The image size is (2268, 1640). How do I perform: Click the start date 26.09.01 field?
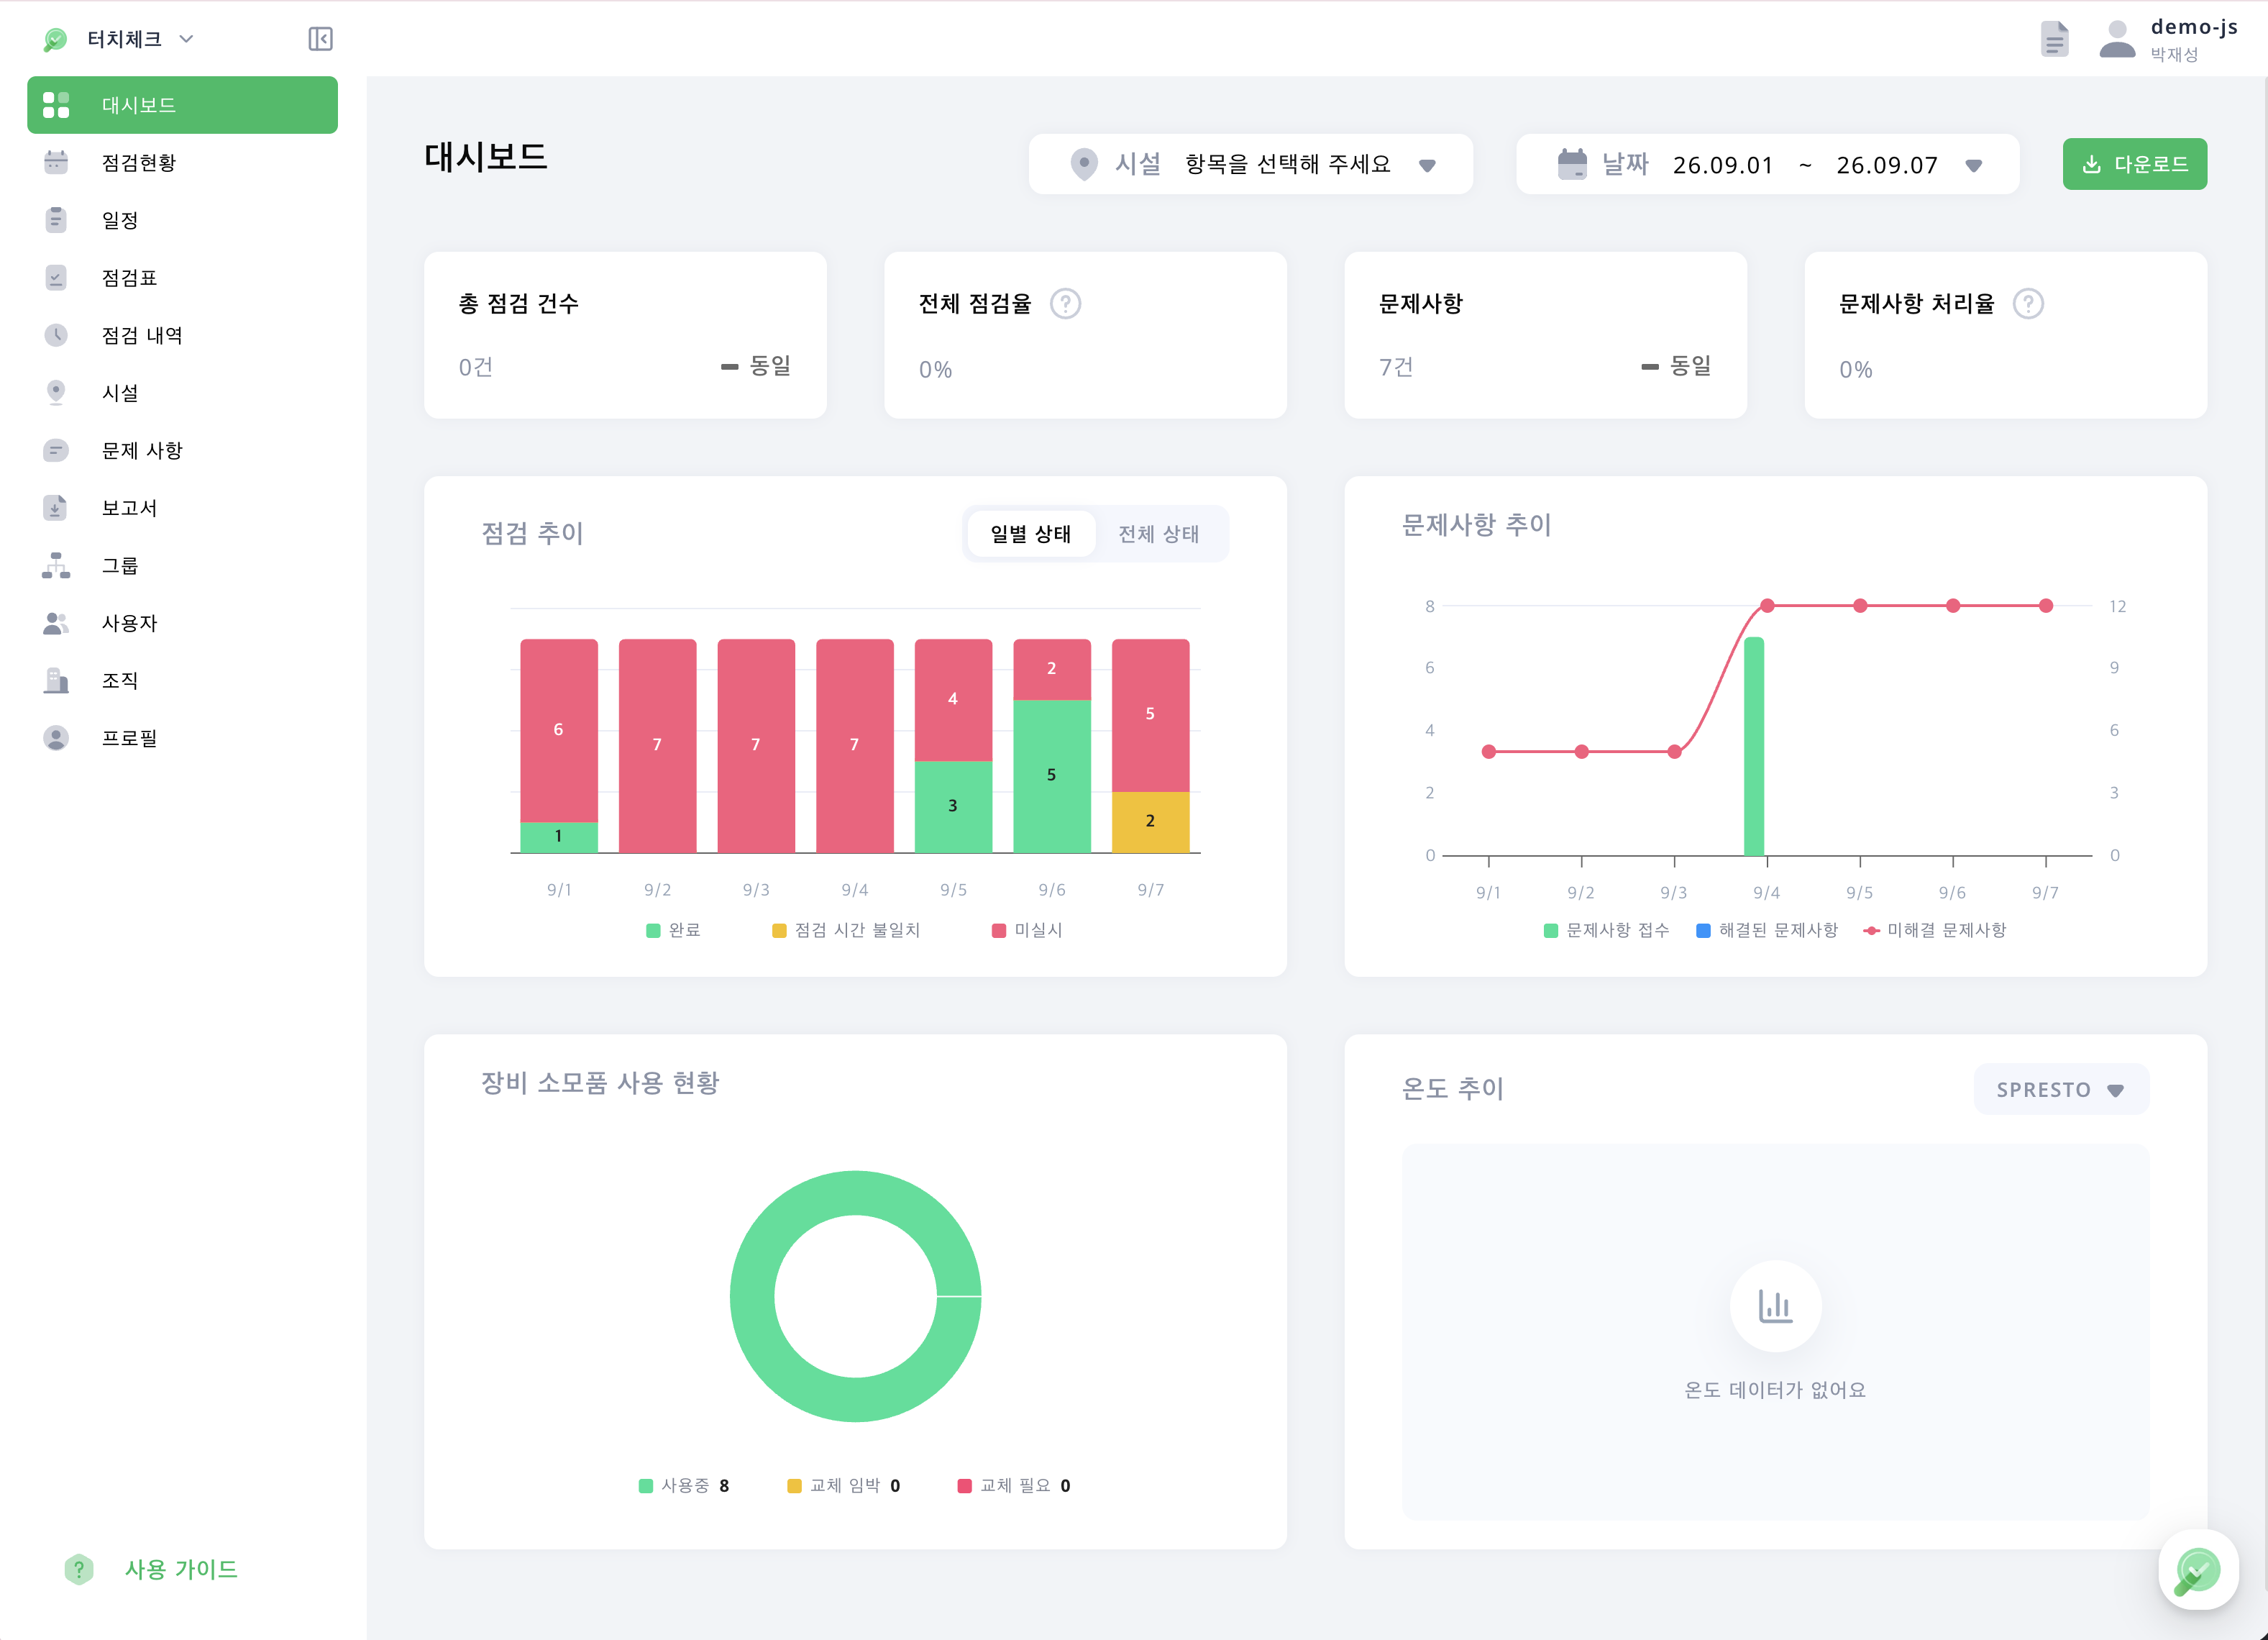[1722, 165]
